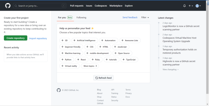Viewport: 209px width, 106px height.
Task: Go to Pull requests
Action: pos(77,6)
